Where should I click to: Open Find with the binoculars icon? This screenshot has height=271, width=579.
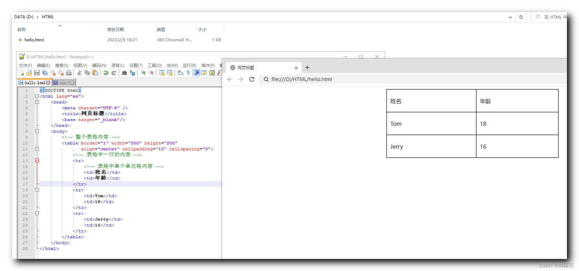(x=124, y=73)
